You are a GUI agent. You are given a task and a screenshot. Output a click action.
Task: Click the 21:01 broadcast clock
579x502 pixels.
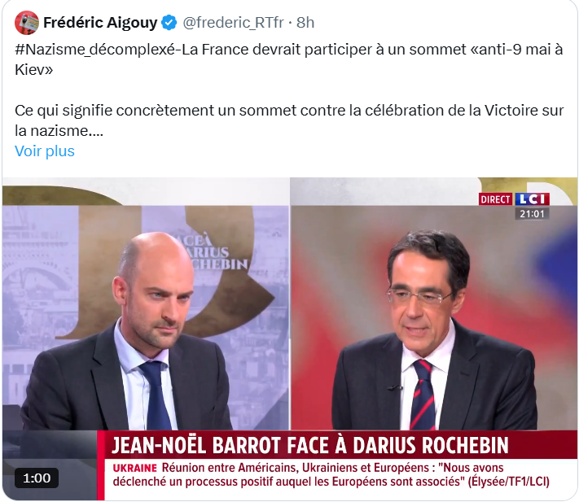(x=532, y=214)
